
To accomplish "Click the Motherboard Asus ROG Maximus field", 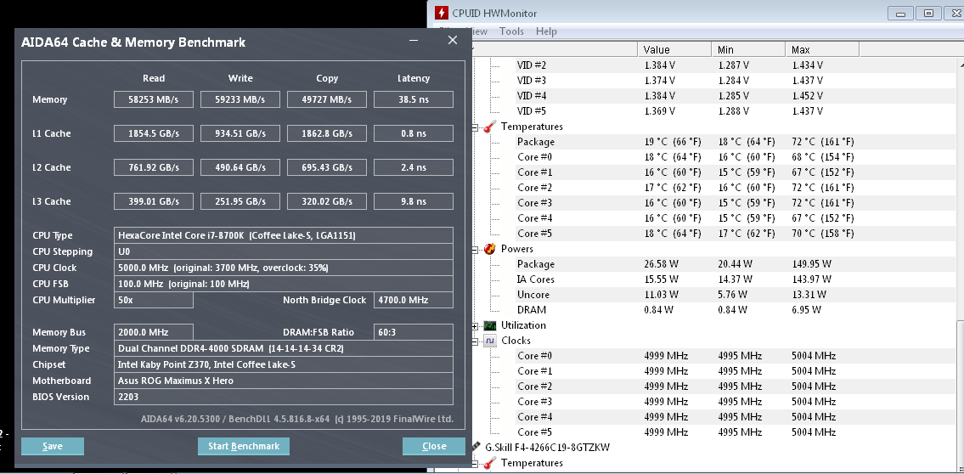I will (284, 381).
